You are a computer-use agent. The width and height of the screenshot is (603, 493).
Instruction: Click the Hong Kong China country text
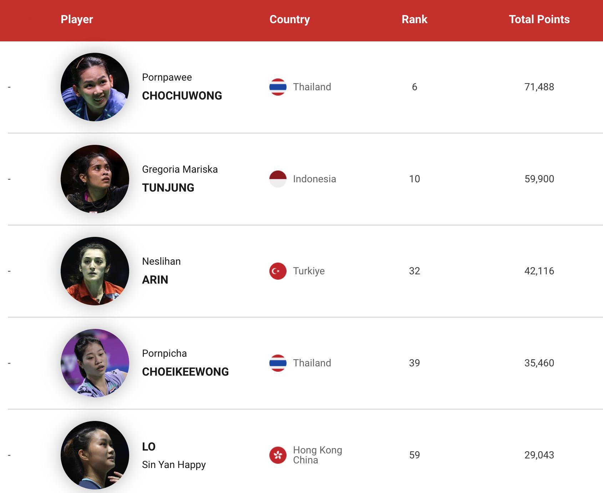(x=317, y=455)
